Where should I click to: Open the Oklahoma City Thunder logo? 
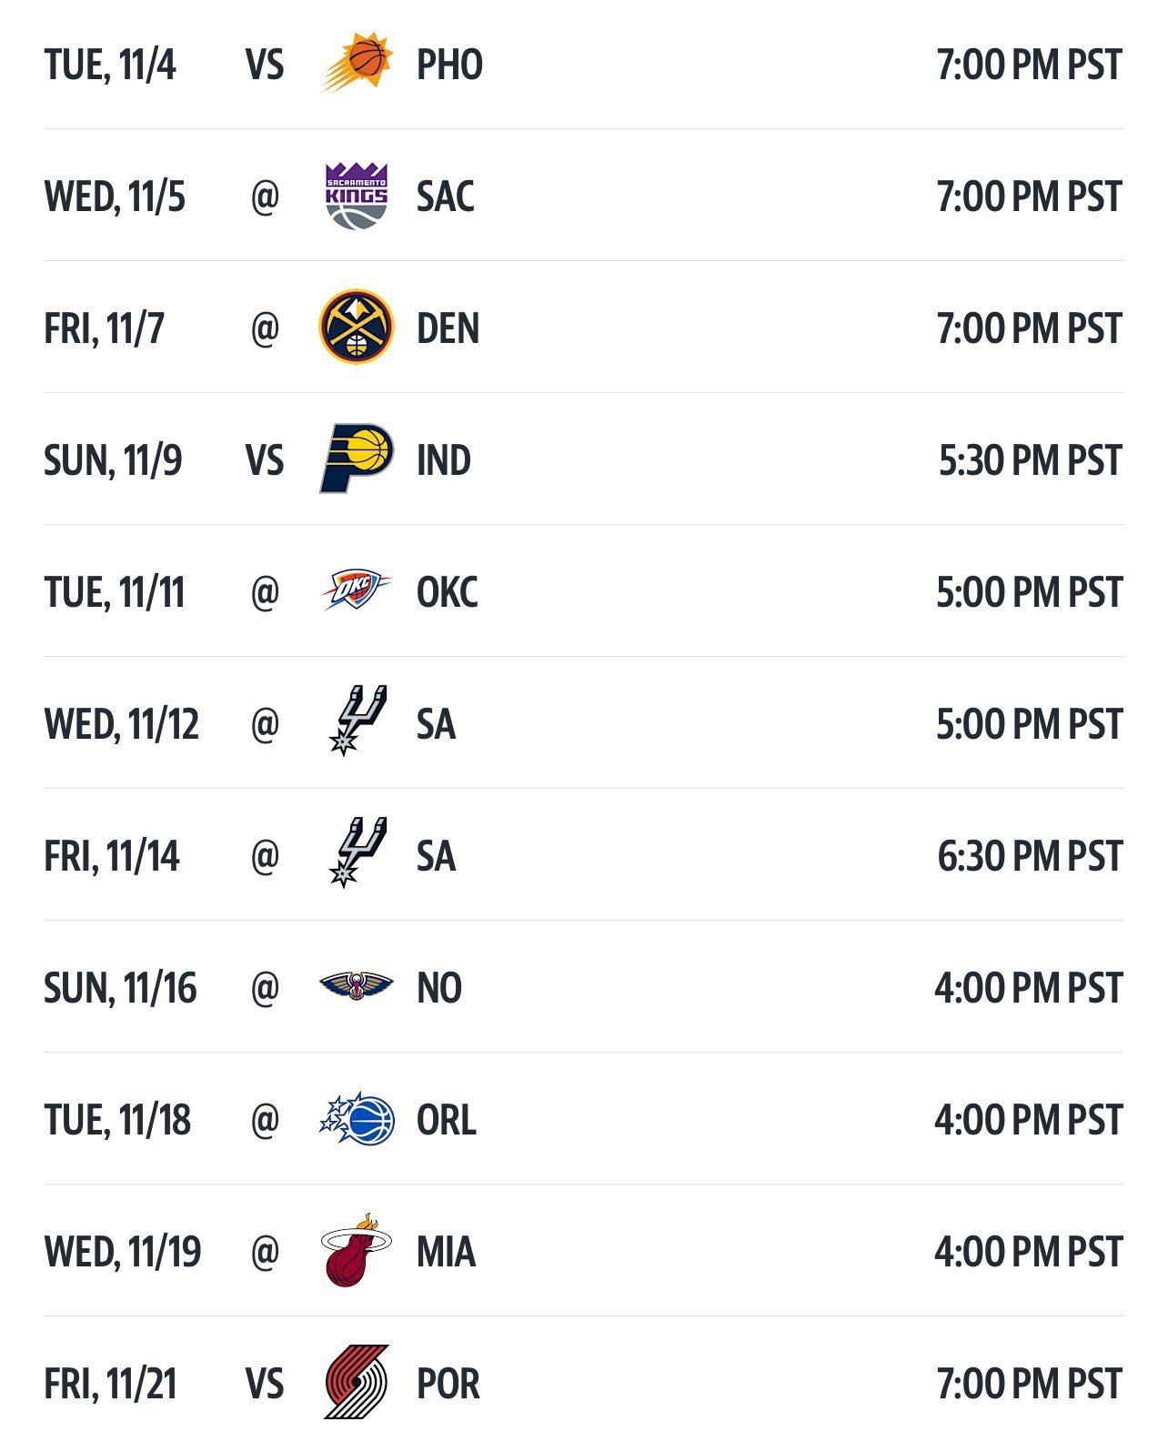click(x=357, y=590)
